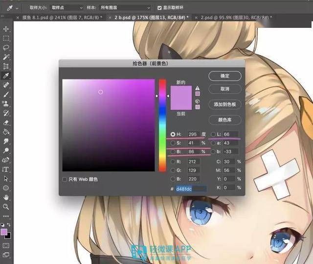This screenshot has height=264, width=313.
Task: Select the Path Selection arrow tool
Action: 6,178
